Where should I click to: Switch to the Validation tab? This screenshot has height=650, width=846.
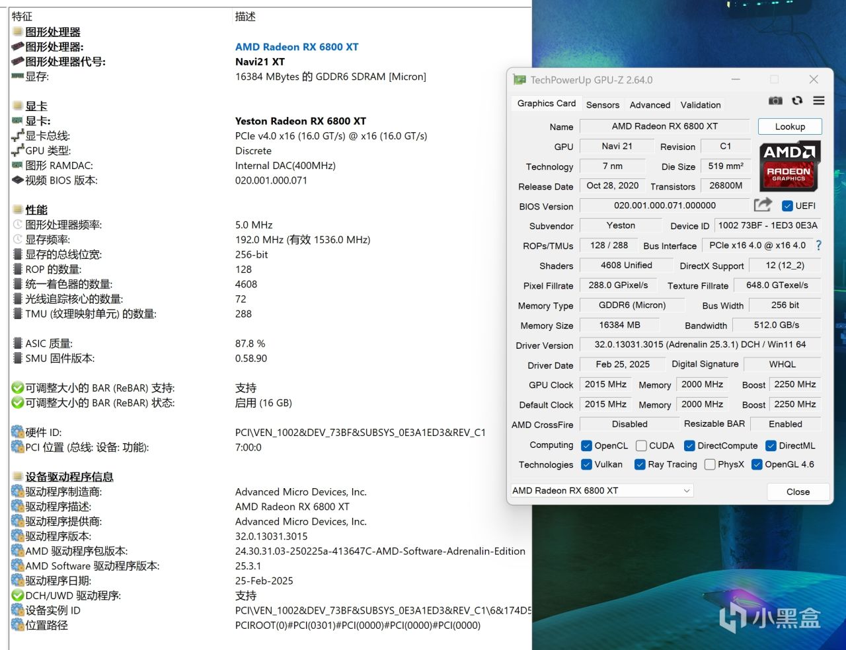click(x=701, y=105)
